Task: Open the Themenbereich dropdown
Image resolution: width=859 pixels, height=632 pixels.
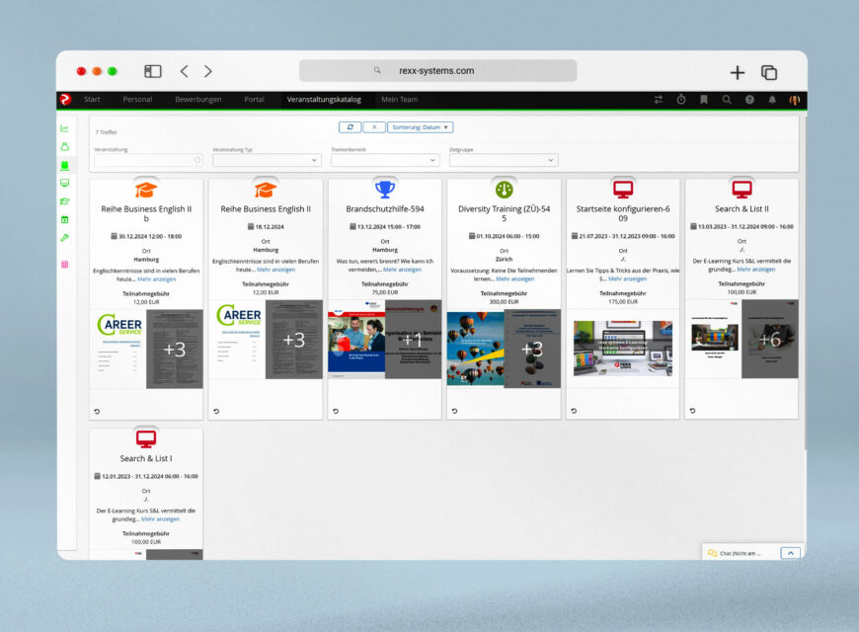Action: tap(385, 160)
